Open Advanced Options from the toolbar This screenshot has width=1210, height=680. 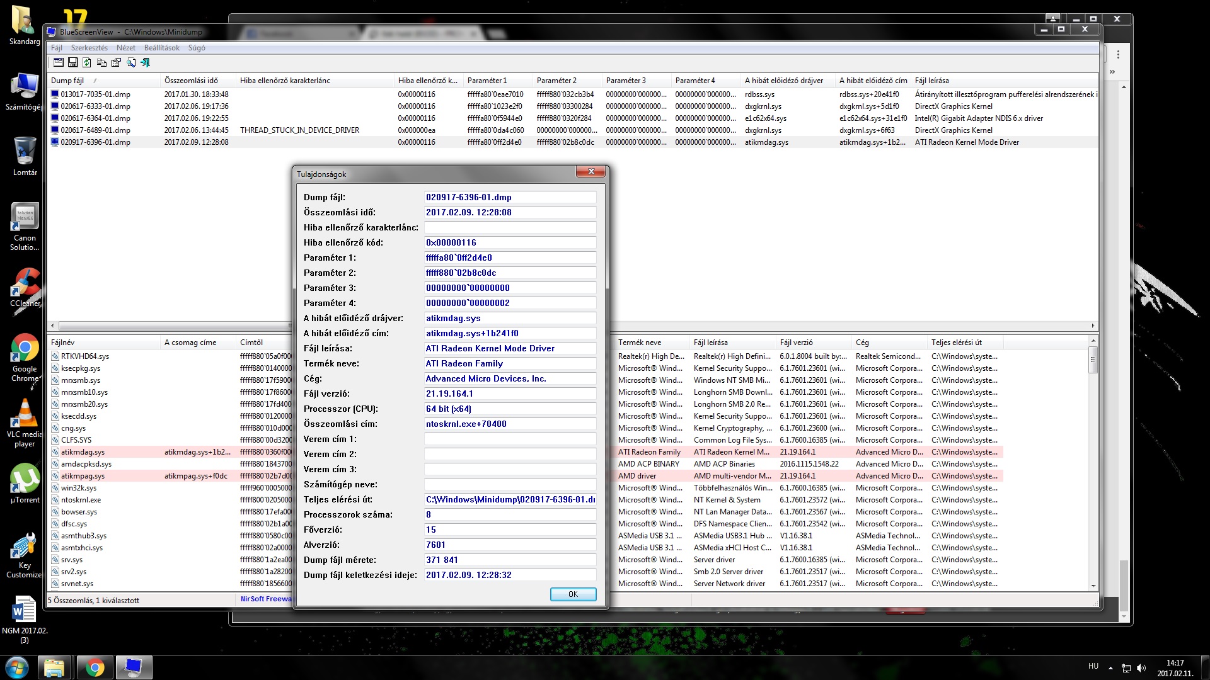click(x=59, y=62)
